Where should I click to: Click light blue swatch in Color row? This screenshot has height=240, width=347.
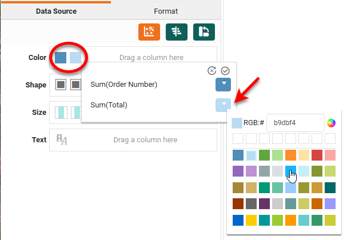[x=75, y=58]
